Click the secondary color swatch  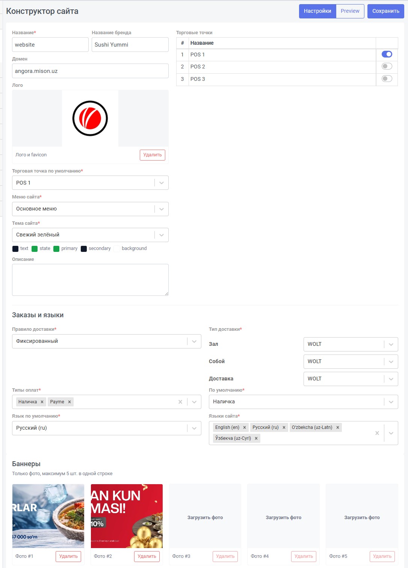[x=84, y=248]
